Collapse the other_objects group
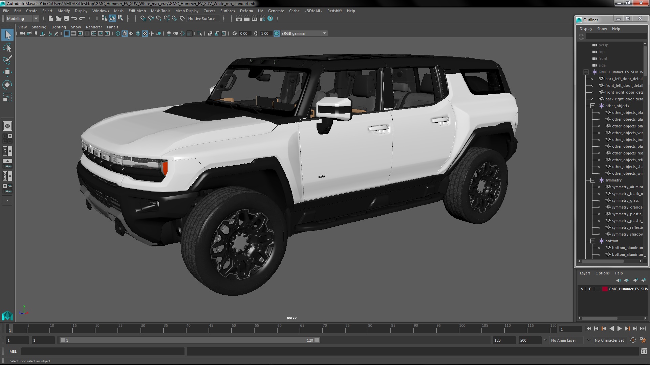The width and height of the screenshot is (650, 365). point(592,106)
